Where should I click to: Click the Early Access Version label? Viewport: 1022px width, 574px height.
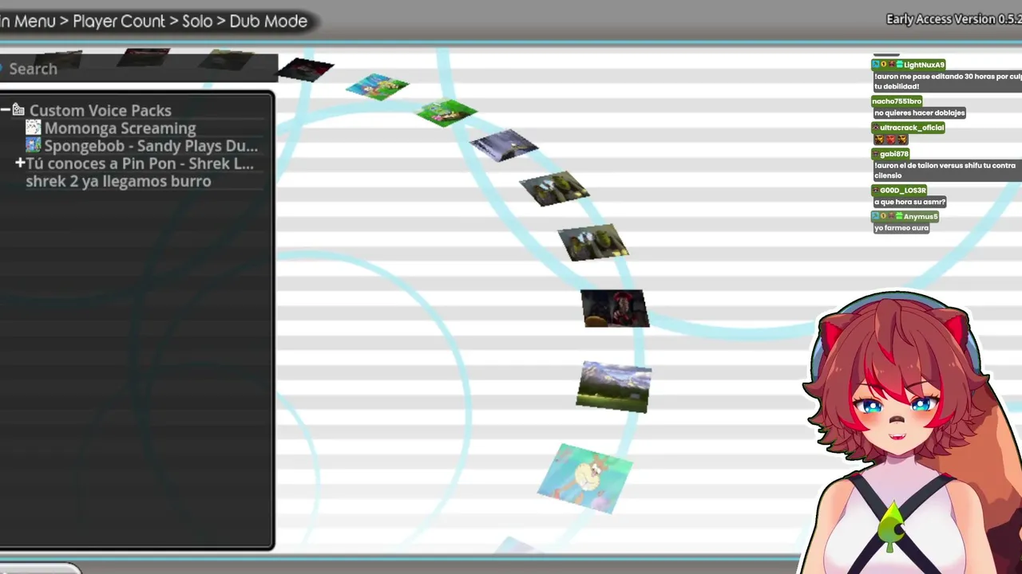point(953,19)
